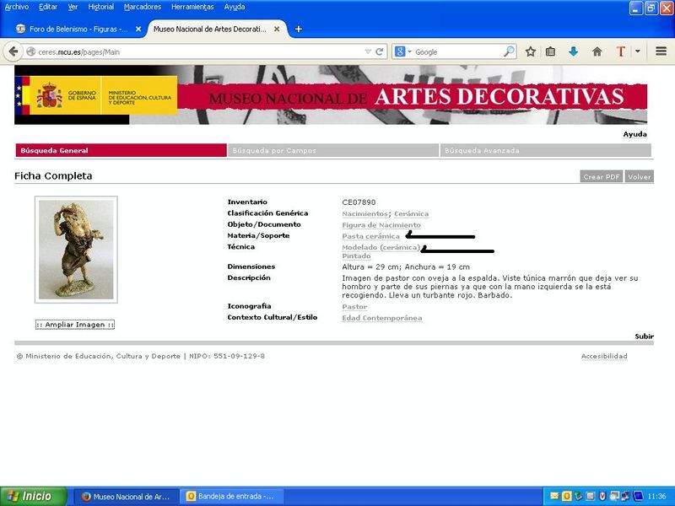This screenshot has height=506, width=675.
Task: Open the bookmarks list icon
Action: point(551,51)
